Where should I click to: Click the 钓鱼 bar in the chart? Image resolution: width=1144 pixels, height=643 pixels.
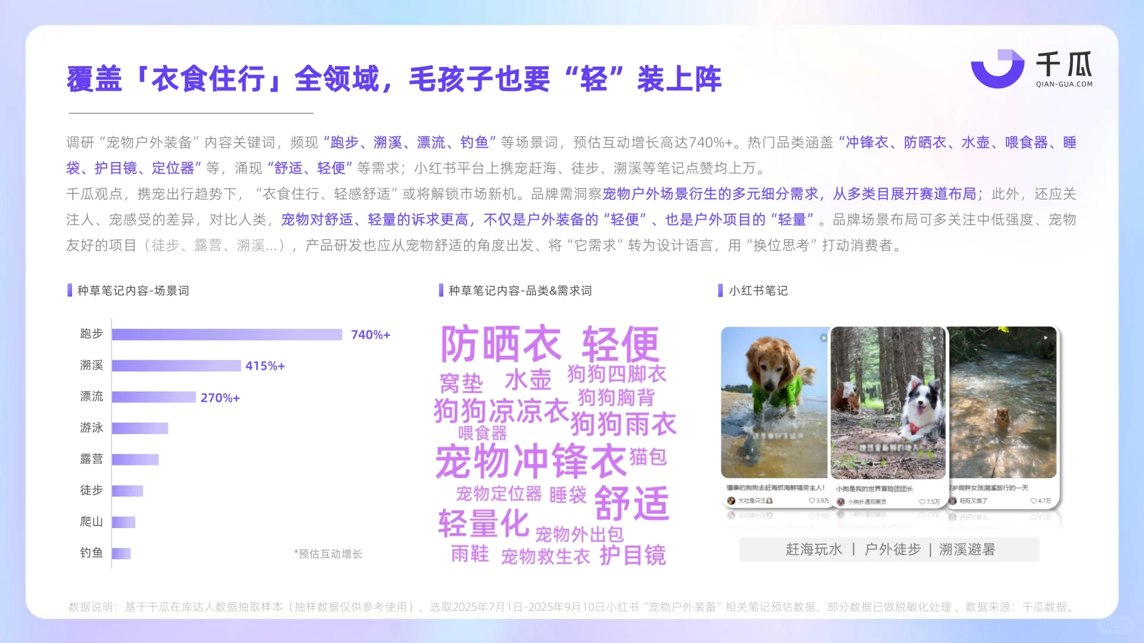pos(121,553)
